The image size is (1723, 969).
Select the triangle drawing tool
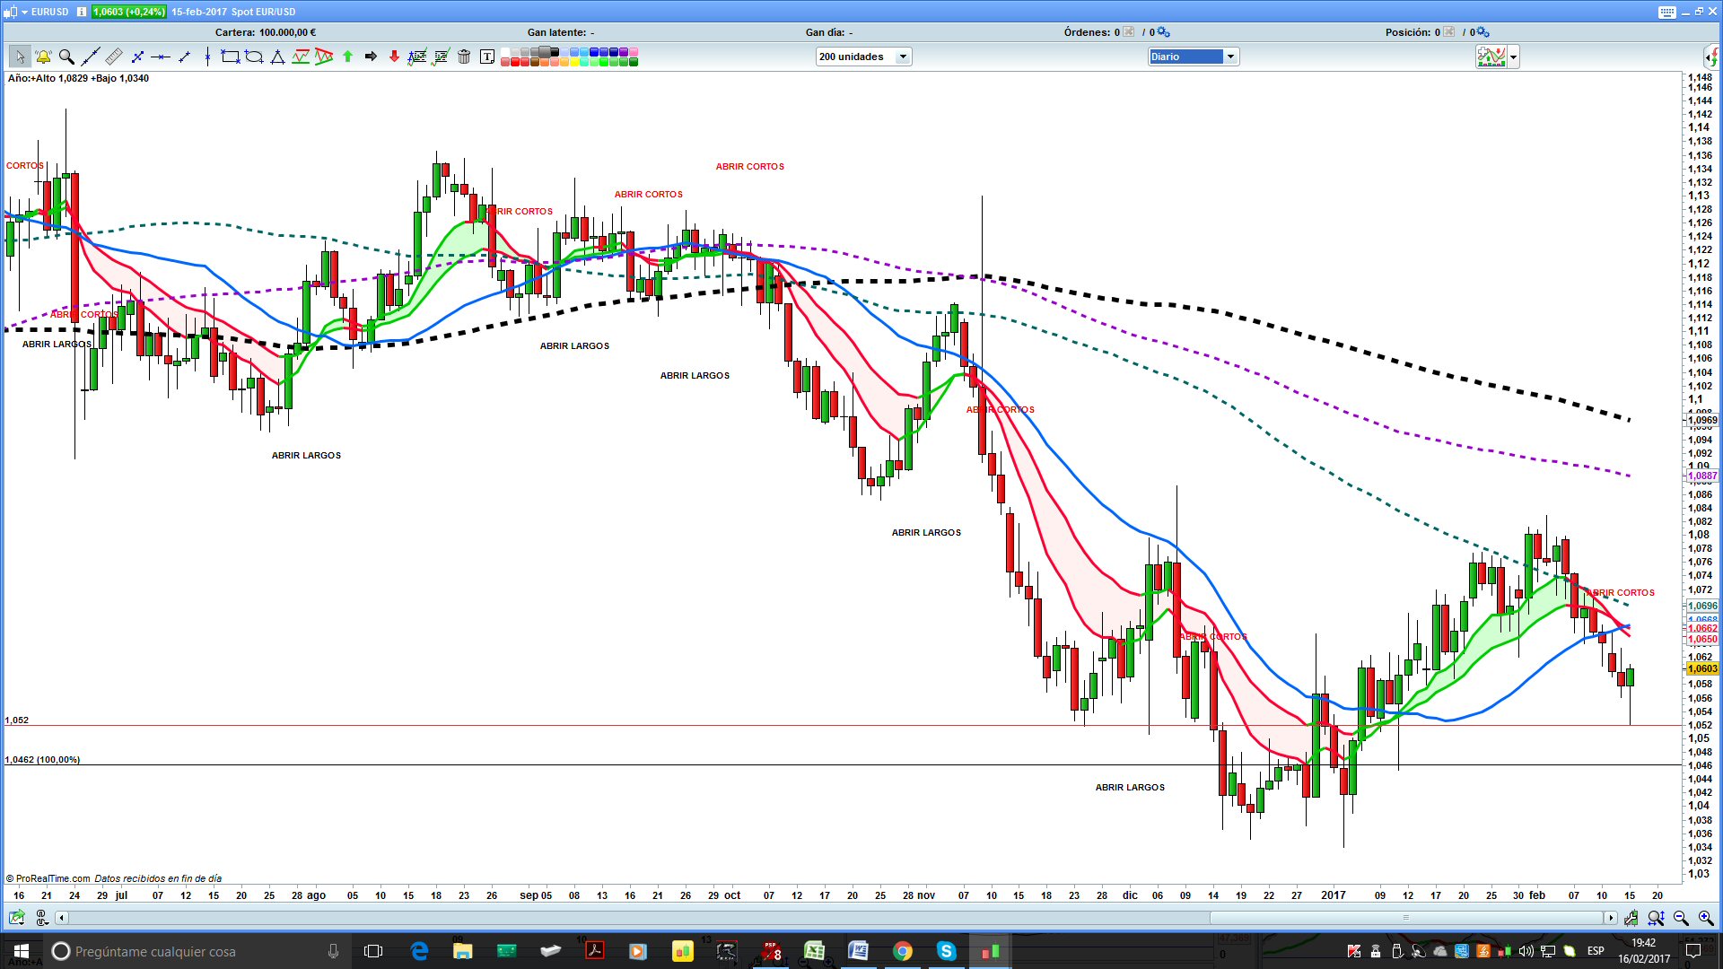coord(277,57)
